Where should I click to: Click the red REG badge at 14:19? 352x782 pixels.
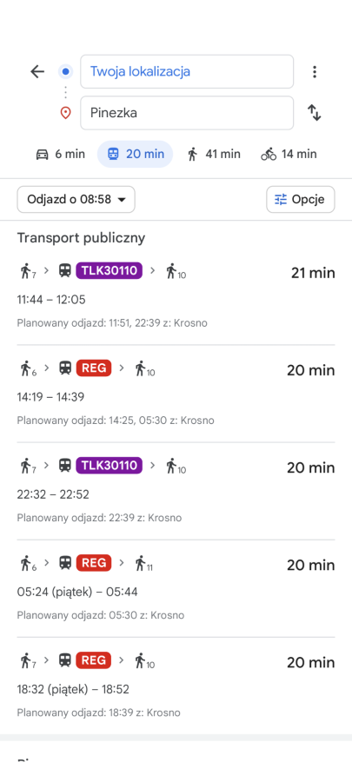click(94, 368)
